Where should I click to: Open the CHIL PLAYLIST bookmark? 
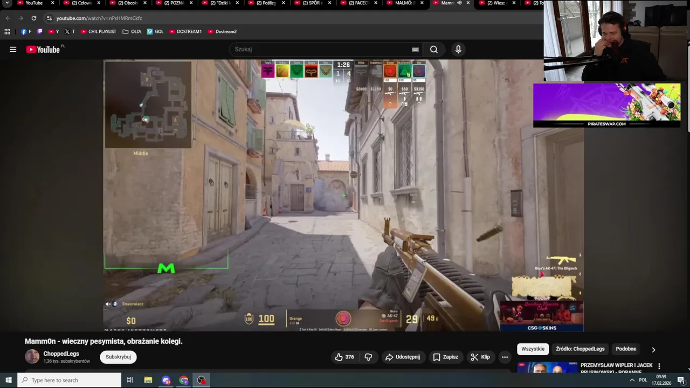click(x=99, y=32)
